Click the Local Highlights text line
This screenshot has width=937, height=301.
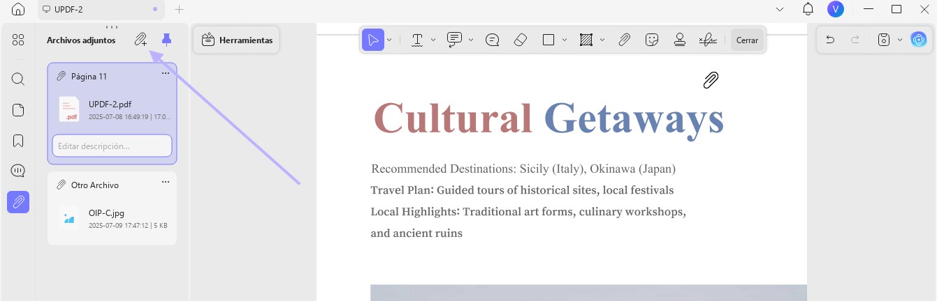(528, 212)
